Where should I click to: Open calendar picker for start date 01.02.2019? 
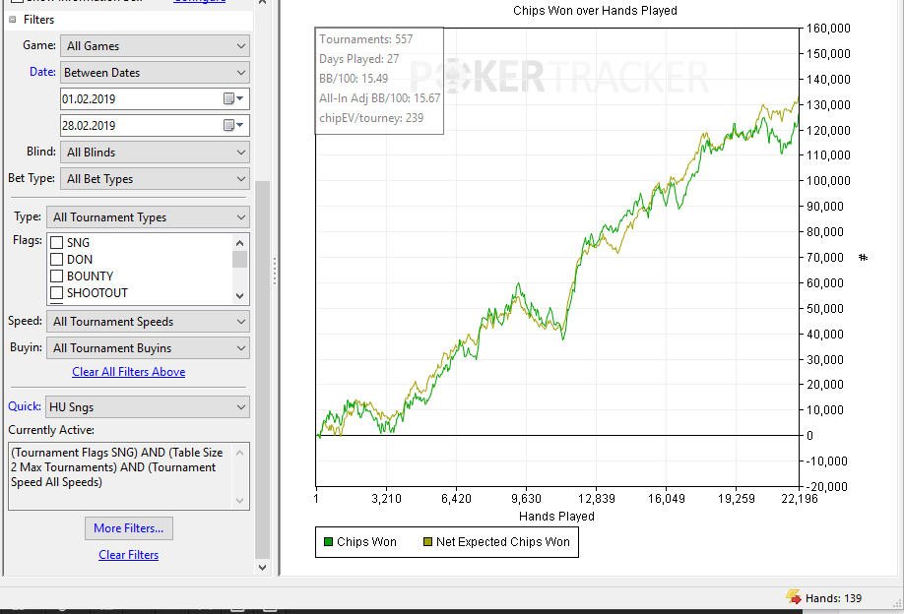(x=233, y=99)
